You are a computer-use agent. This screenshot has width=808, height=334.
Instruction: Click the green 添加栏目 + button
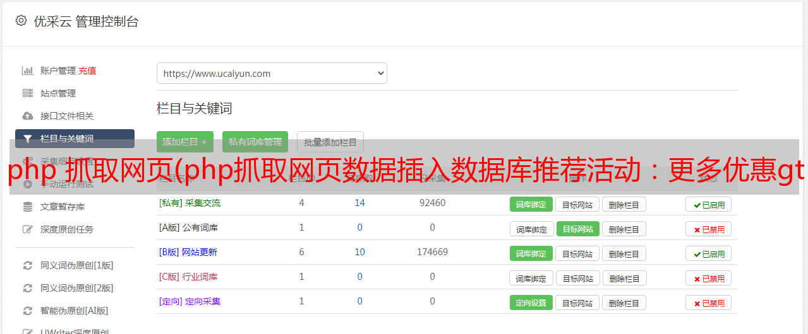[x=185, y=142]
